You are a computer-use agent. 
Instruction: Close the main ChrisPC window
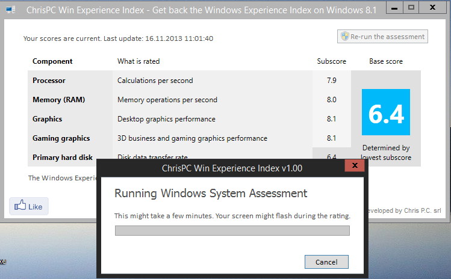[x=432, y=8]
